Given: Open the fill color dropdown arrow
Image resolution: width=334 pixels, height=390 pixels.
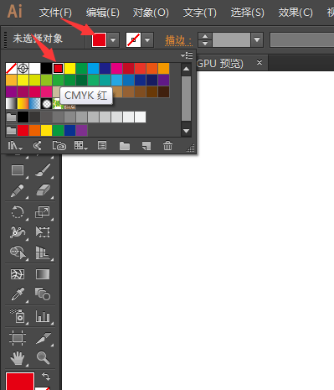Looking at the screenshot, I should (x=113, y=40).
